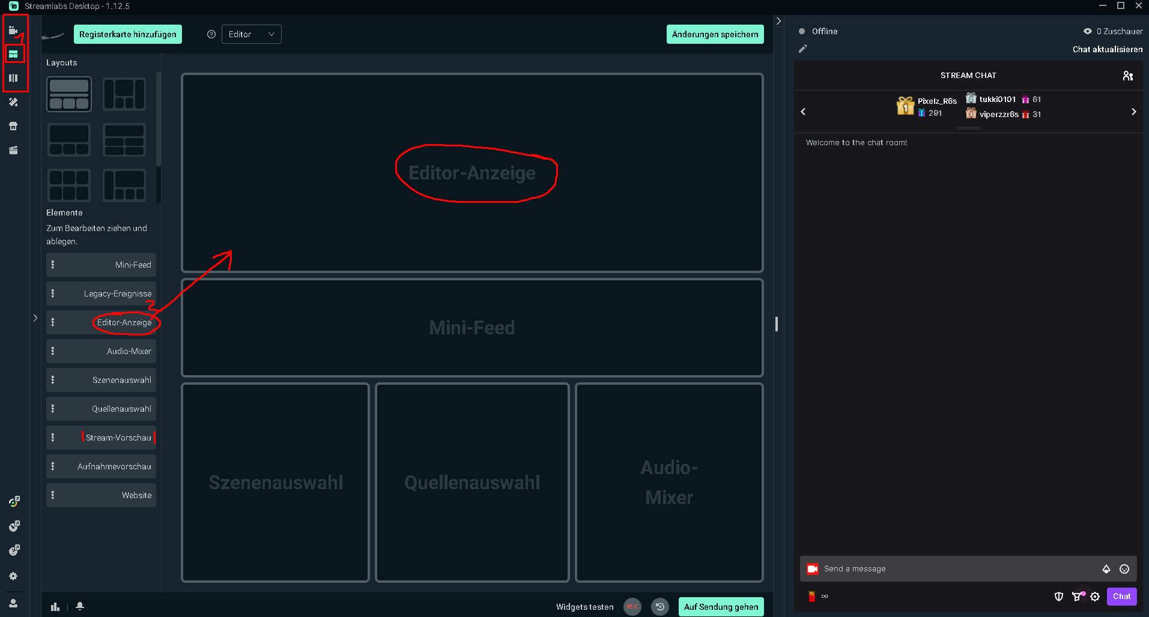Open the chat community users icon

click(1128, 76)
